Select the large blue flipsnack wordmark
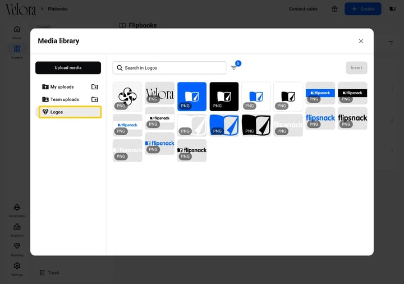 coord(320,118)
